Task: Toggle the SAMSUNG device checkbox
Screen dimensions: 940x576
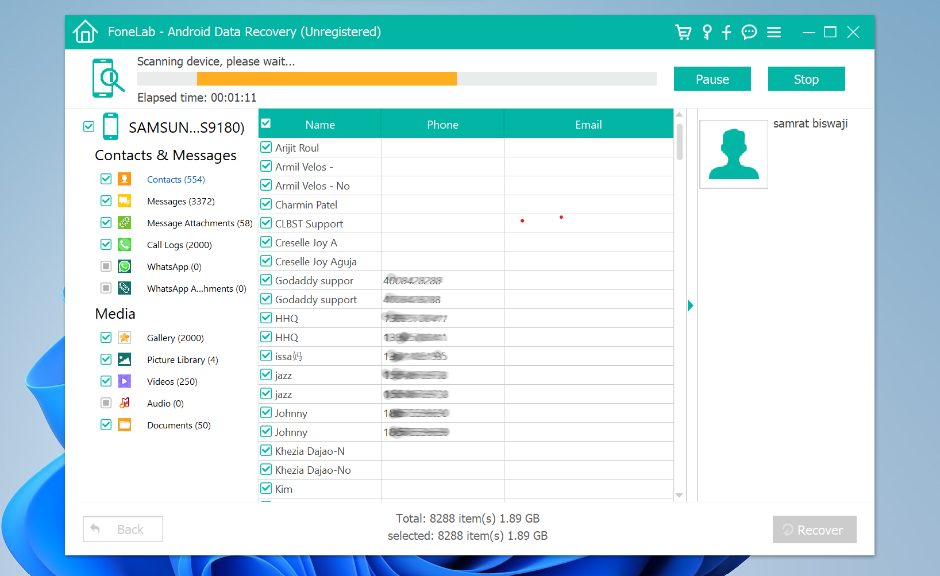Action: [x=88, y=126]
